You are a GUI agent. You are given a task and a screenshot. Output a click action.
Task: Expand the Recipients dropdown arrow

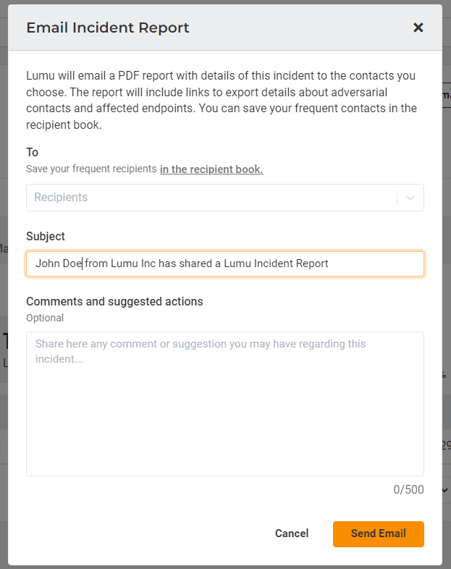(410, 198)
